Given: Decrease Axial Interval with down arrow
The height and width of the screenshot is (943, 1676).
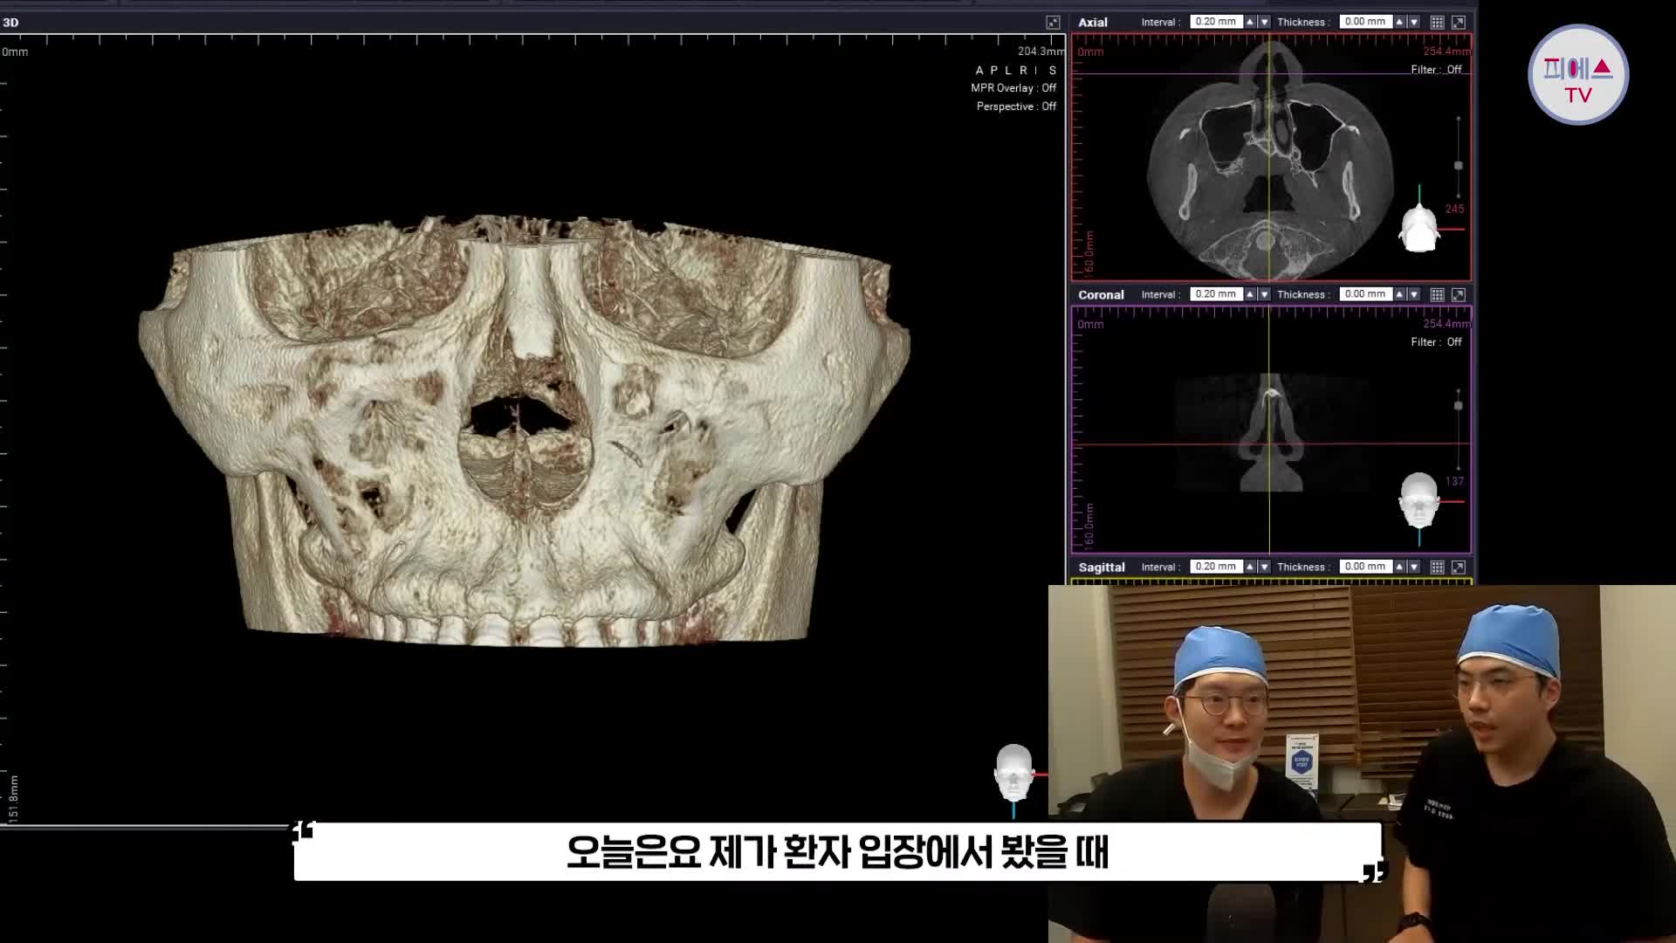Looking at the screenshot, I should [1264, 22].
